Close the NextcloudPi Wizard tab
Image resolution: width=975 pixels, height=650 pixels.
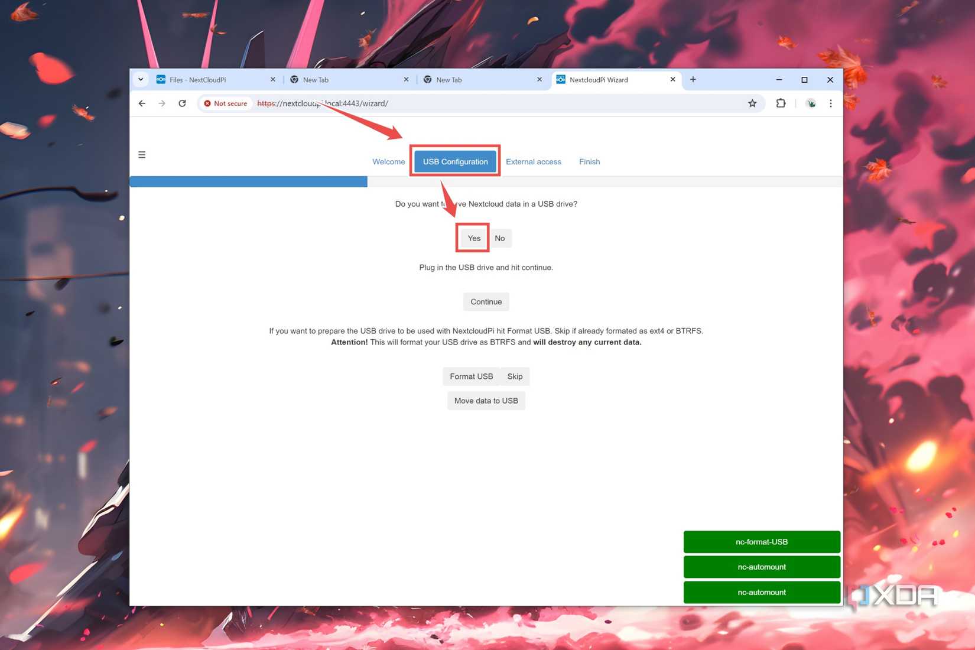[672, 80]
